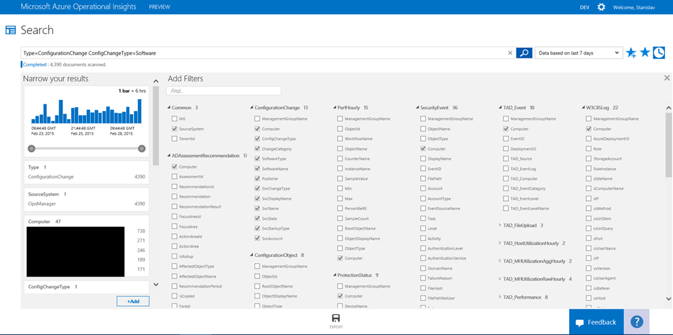Viewport: 673px width, 335px height.
Task: Click the Find filter input field
Action: tap(223, 91)
